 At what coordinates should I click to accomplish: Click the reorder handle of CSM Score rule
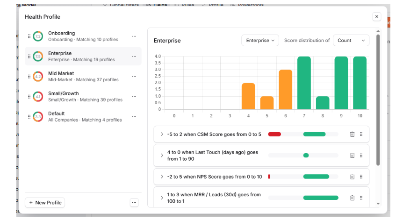pyautogui.click(x=361, y=134)
